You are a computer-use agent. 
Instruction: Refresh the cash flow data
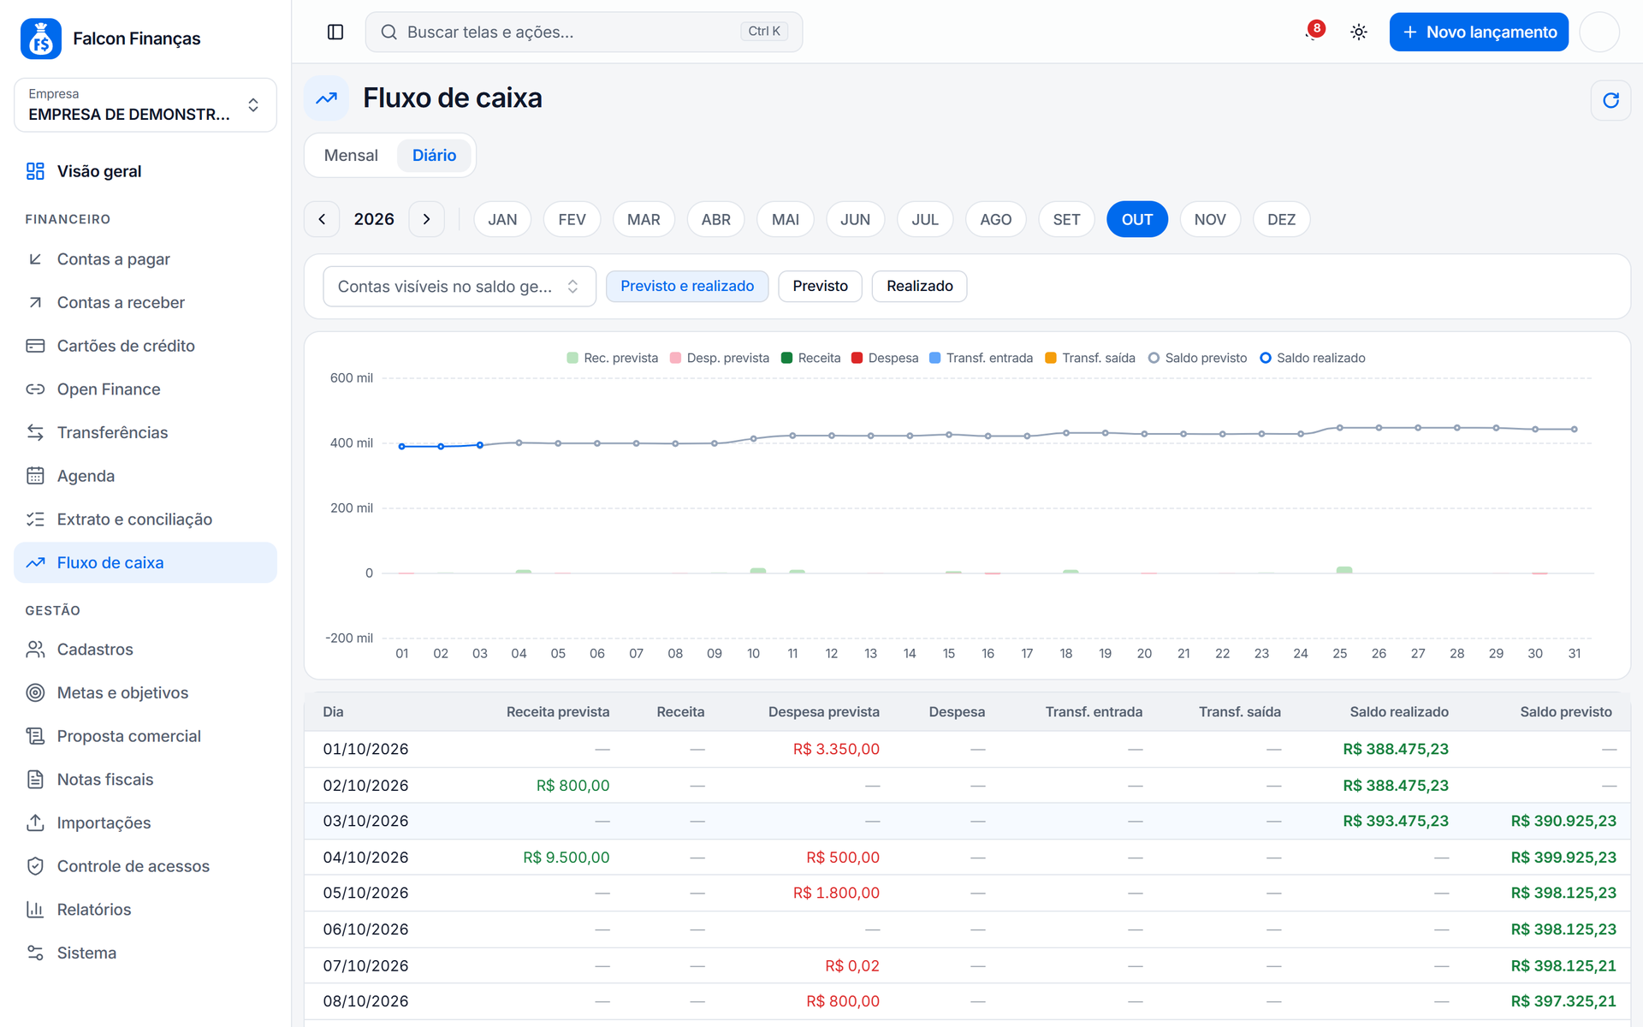1610,100
